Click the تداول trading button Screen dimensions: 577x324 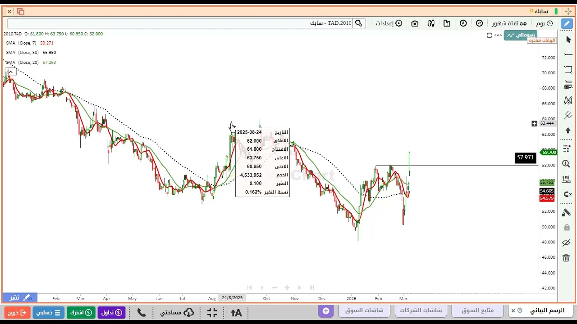point(111,312)
